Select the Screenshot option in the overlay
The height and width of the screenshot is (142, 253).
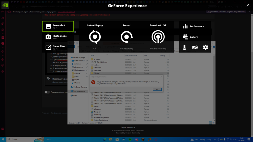58,26
